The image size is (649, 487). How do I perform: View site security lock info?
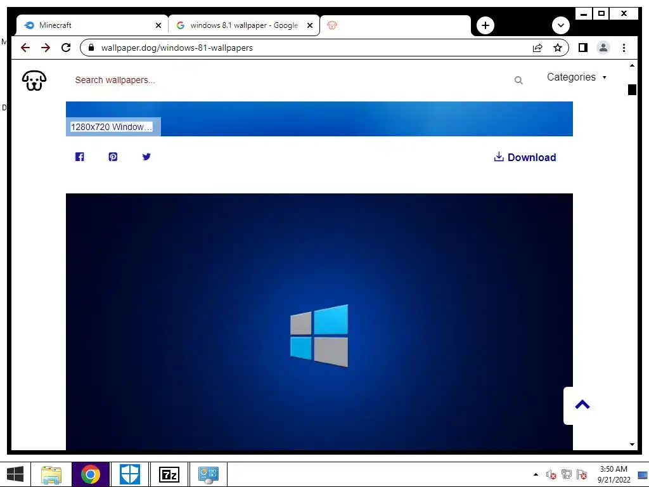91,48
